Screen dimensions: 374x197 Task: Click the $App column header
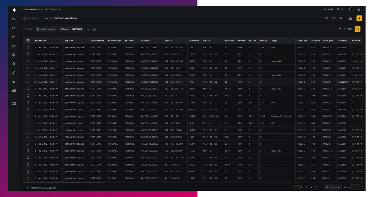click(274, 41)
